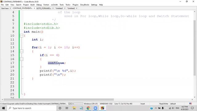197x111 pixels.
Task: Click the #include<stdio.h> line
Action: point(41,24)
